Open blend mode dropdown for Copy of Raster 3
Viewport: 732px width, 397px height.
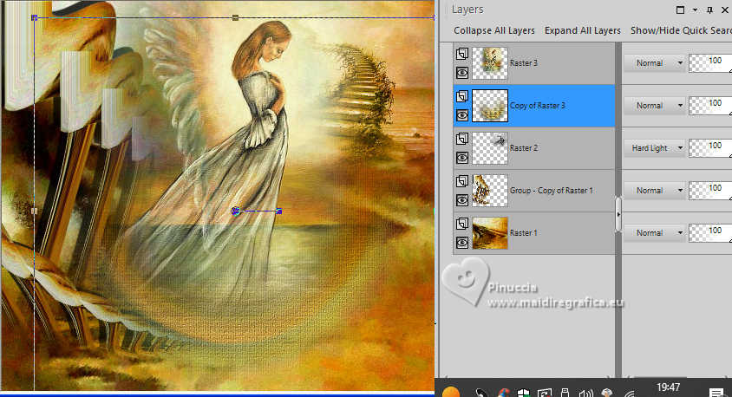click(x=655, y=106)
